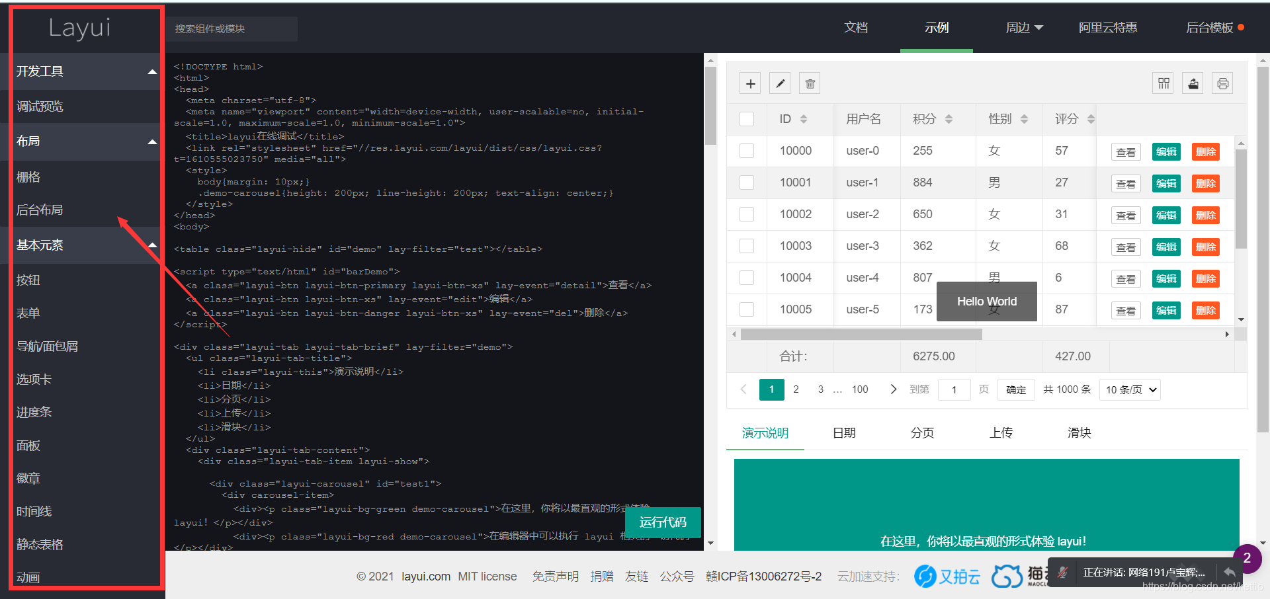Click the reply arrow icon in notification

(x=1229, y=573)
